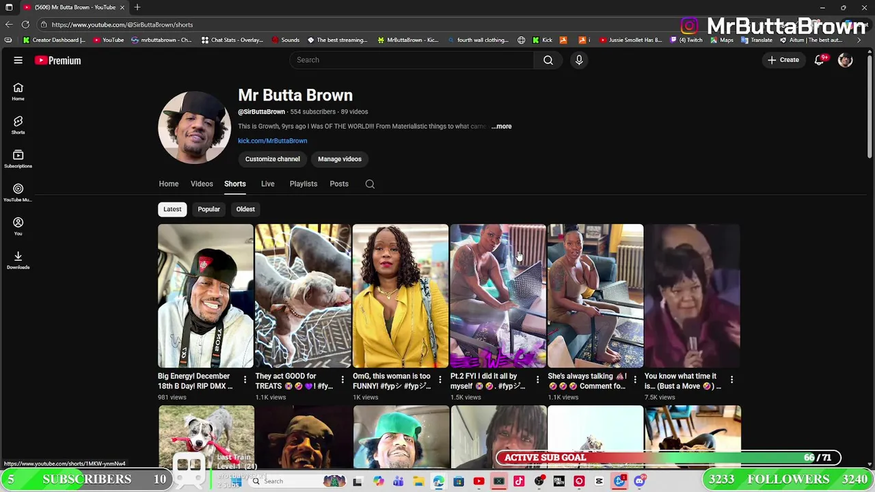Open Home in the left sidebar
Screen dimensions: 875x492
tap(18, 91)
